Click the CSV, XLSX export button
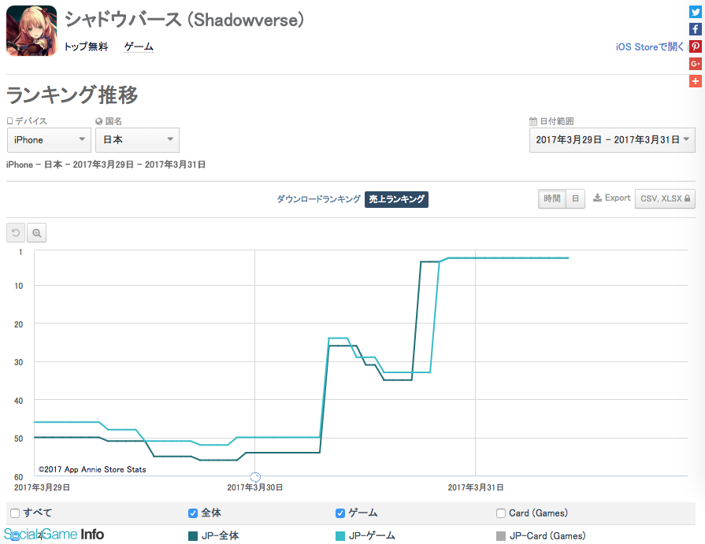Screen dimensions: 705x544 click(665, 198)
